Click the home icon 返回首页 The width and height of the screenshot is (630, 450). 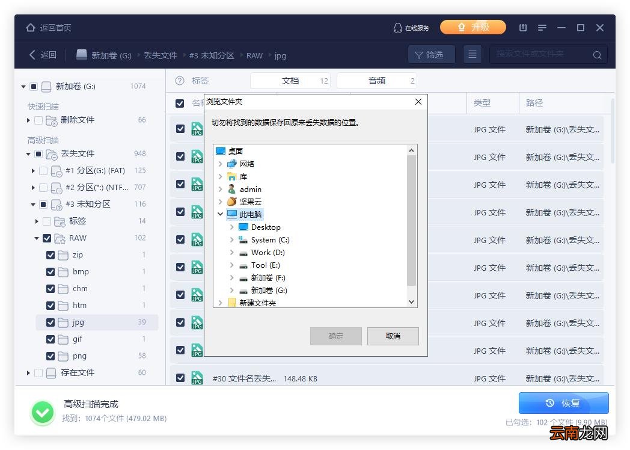point(31,28)
